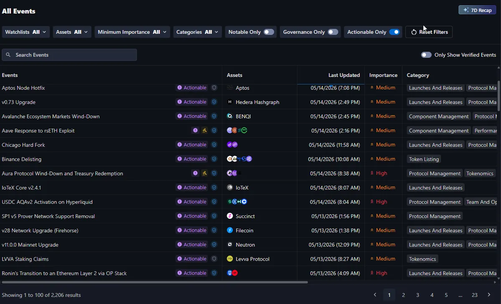This screenshot has height=304, width=501.
Task: Open v28 Network Upgrade (Firehorse) event
Action: [40, 230]
